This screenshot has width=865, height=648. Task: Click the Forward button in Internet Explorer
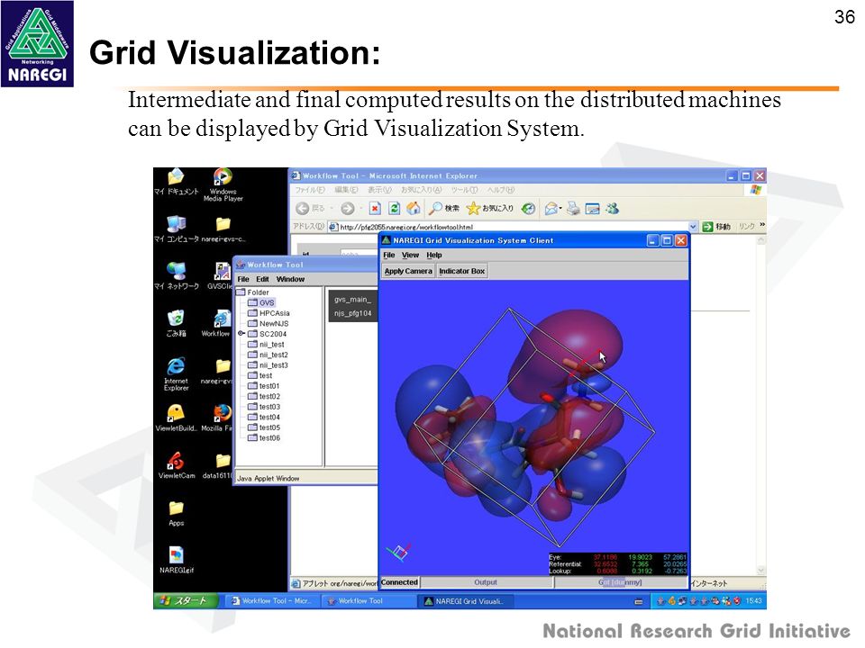pos(347,208)
